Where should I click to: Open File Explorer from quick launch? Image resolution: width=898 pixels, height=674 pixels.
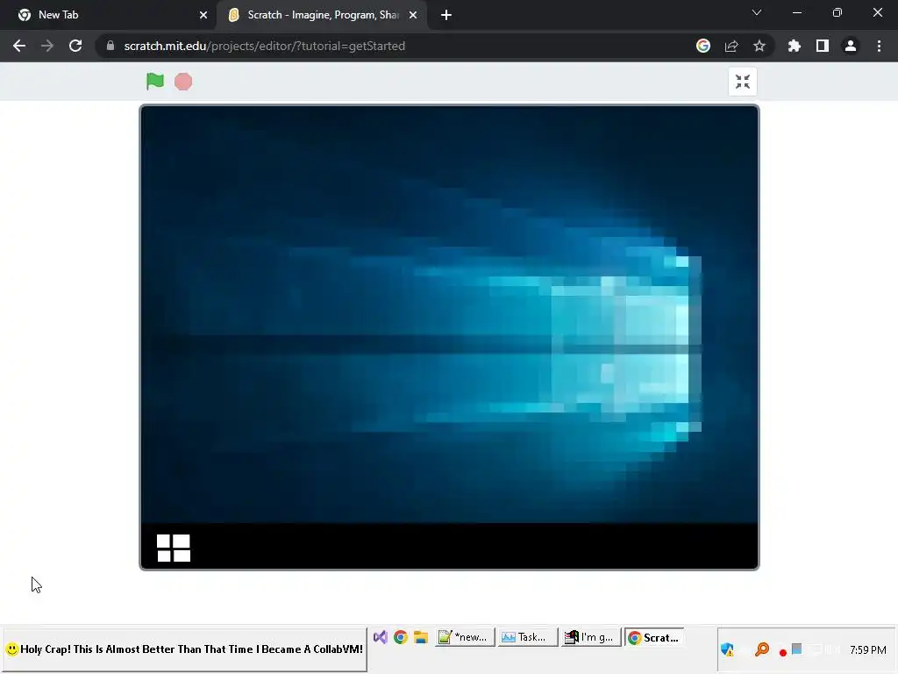pos(421,637)
